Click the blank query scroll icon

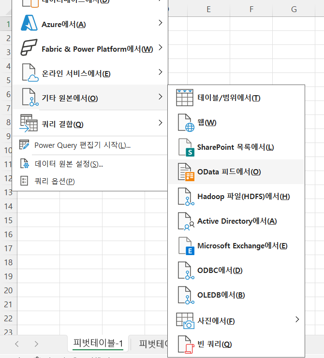coord(186,344)
